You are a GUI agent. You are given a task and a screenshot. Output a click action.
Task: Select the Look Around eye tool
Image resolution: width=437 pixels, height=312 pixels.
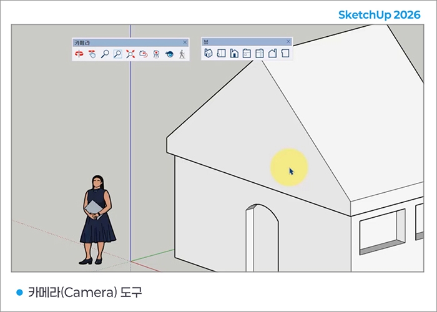[169, 54]
